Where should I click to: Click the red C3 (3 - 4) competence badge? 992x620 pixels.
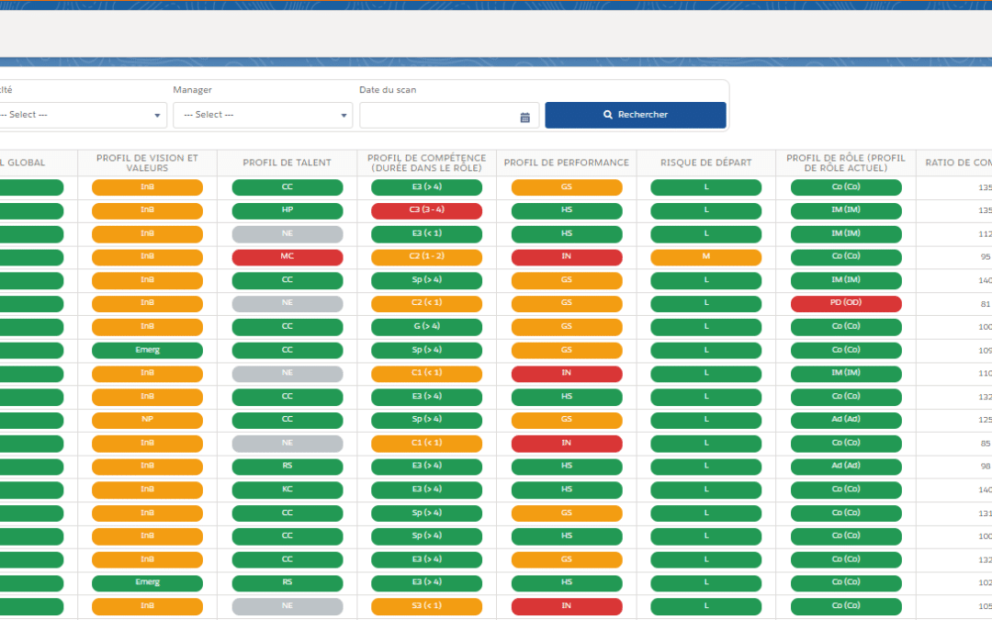(427, 210)
